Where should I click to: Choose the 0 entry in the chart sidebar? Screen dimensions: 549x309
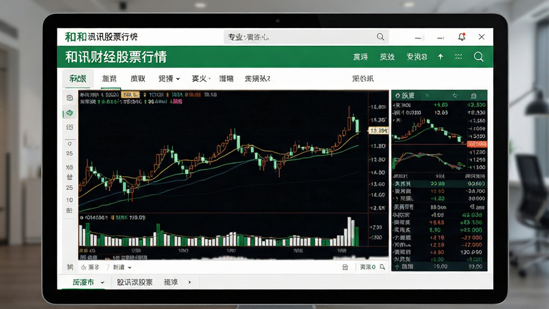pyautogui.click(x=70, y=144)
